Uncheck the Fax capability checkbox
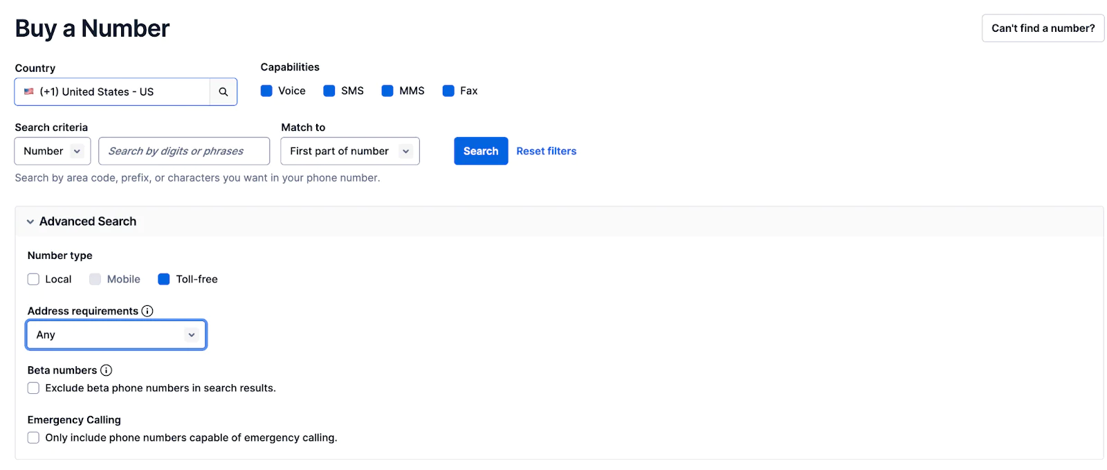 point(448,91)
